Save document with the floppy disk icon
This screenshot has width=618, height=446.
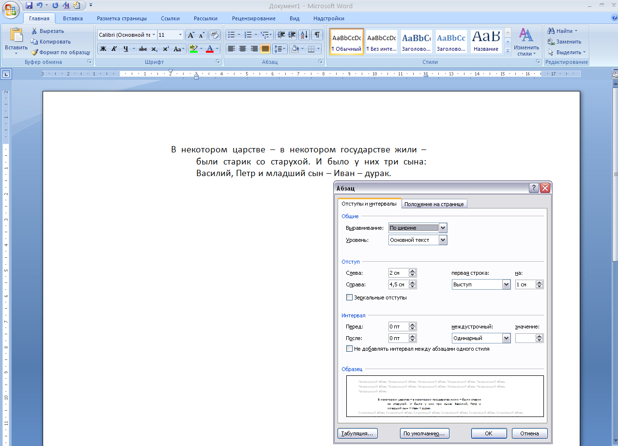(29, 5)
